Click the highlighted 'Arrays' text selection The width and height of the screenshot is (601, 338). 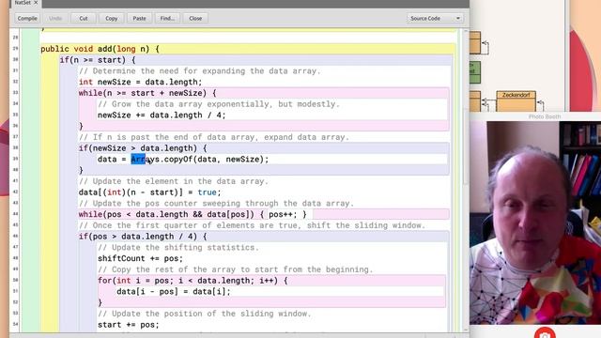tap(138, 159)
